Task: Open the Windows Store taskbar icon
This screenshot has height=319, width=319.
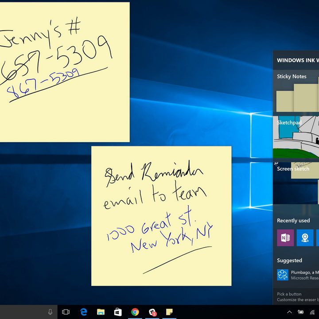Action: coord(118,312)
